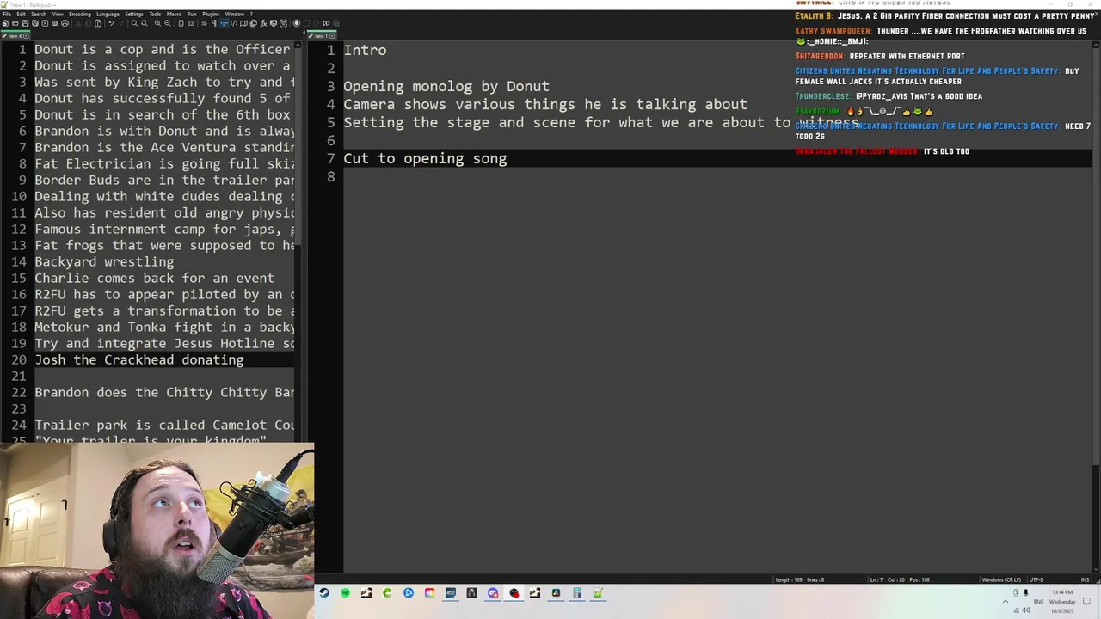This screenshot has width=1101, height=619.
Task: Open the Search menu
Action: [39, 14]
